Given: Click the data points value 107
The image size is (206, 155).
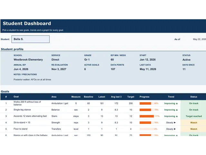Looking at the screenshot, I should pos(113,69).
